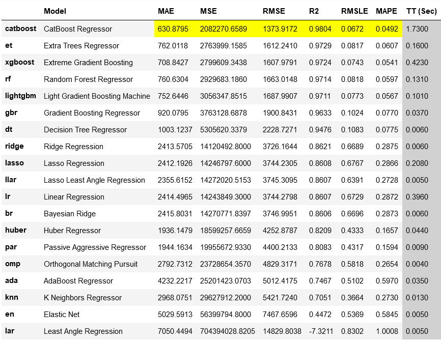441x341 pixels.
Task: Click lasso training time 0.2080
Action: 417,163
